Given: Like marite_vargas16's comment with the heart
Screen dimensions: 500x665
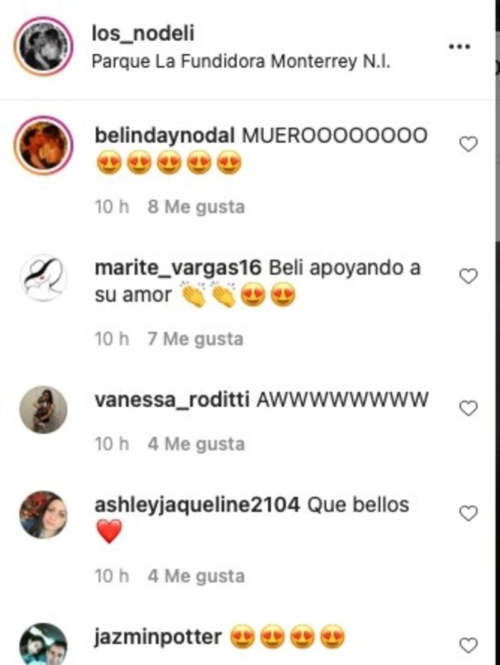Looking at the screenshot, I should tap(468, 277).
